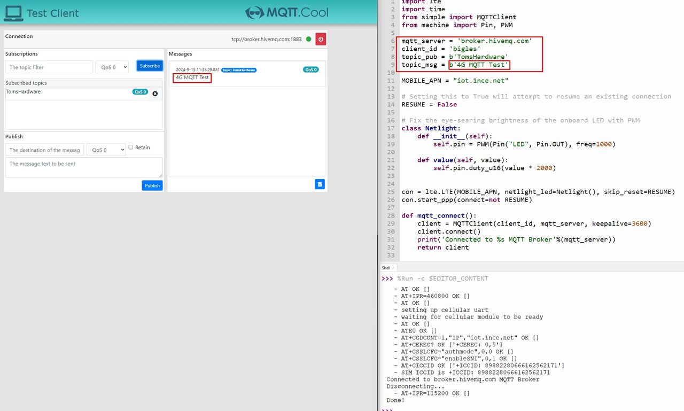The width and height of the screenshot is (684, 411).
Task: Click the Publish button
Action: coord(152,185)
